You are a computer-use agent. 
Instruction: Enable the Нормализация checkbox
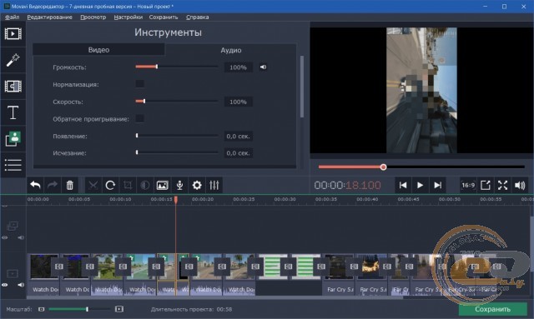coord(139,84)
